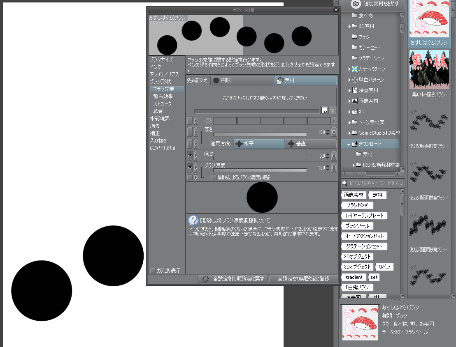Show 硬さ in tool property palette
The image size is (456, 347).
(190, 120)
